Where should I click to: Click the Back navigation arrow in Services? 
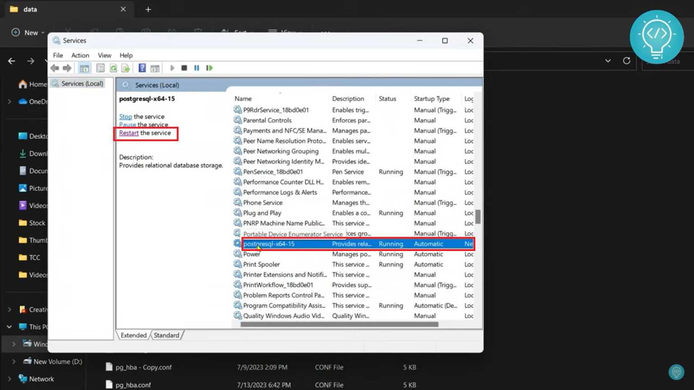[55, 68]
